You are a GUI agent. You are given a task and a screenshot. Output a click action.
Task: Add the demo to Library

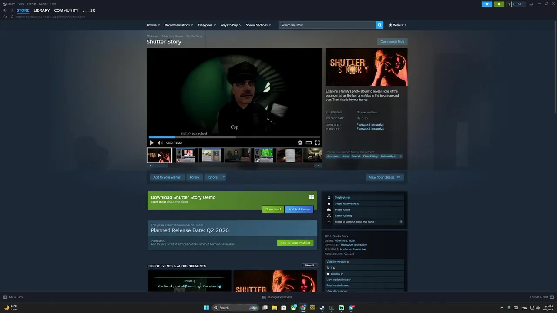click(x=299, y=209)
